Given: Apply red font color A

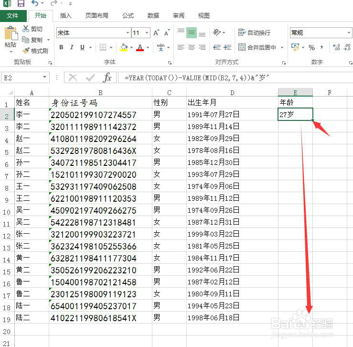Looking at the screenshot, I should tap(140, 47).
